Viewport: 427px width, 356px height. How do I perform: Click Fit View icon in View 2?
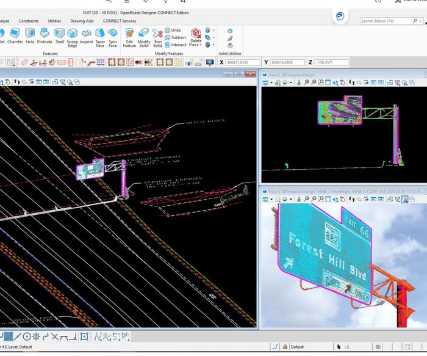tap(328, 82)
